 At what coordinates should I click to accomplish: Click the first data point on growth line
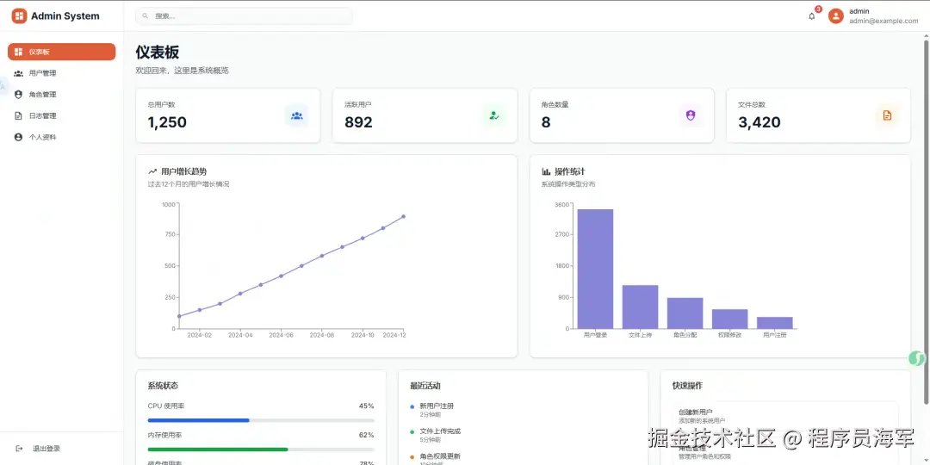pyautogui.click(x=179, y=316)
